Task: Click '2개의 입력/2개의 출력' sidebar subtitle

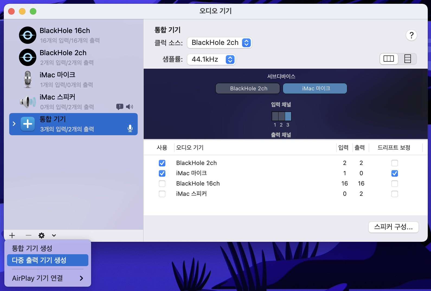Action: click(67, 63)
